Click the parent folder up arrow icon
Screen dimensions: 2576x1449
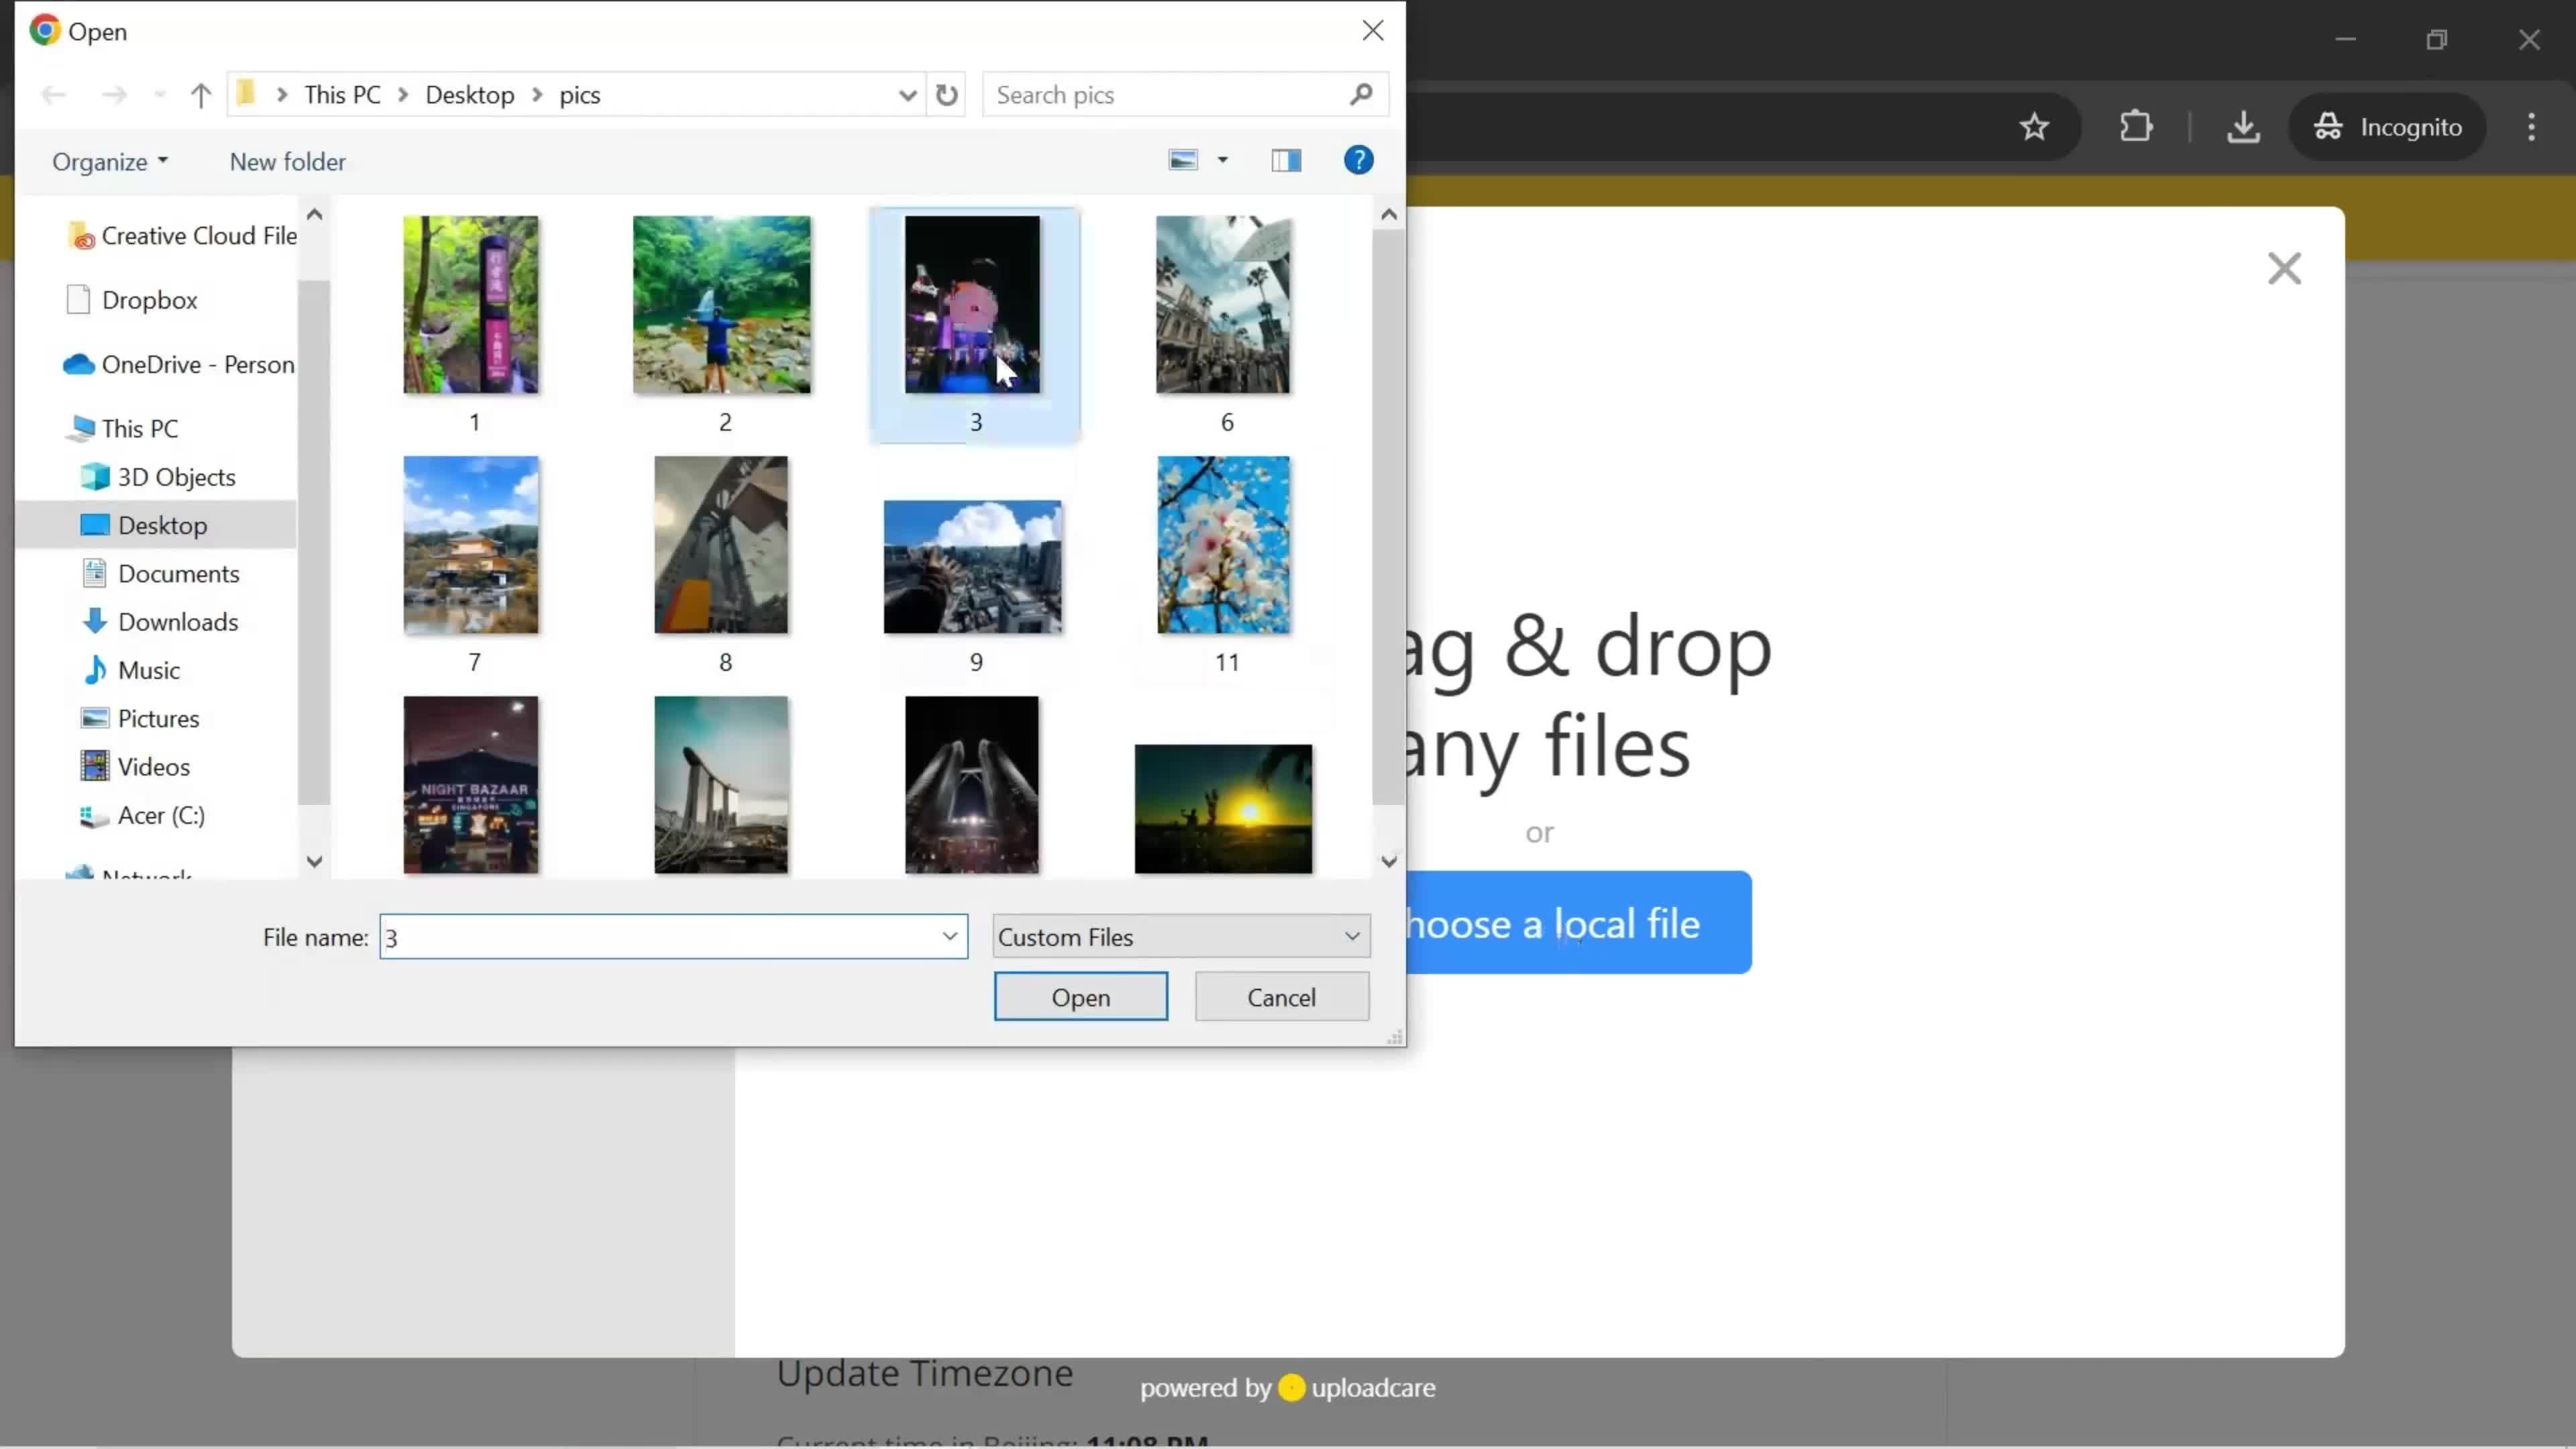point(200,95)
